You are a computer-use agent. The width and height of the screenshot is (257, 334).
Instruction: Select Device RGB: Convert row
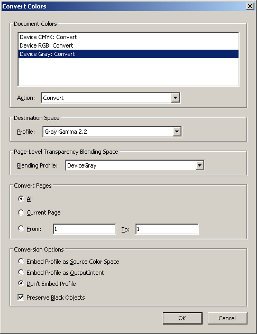tap(128, 45)
